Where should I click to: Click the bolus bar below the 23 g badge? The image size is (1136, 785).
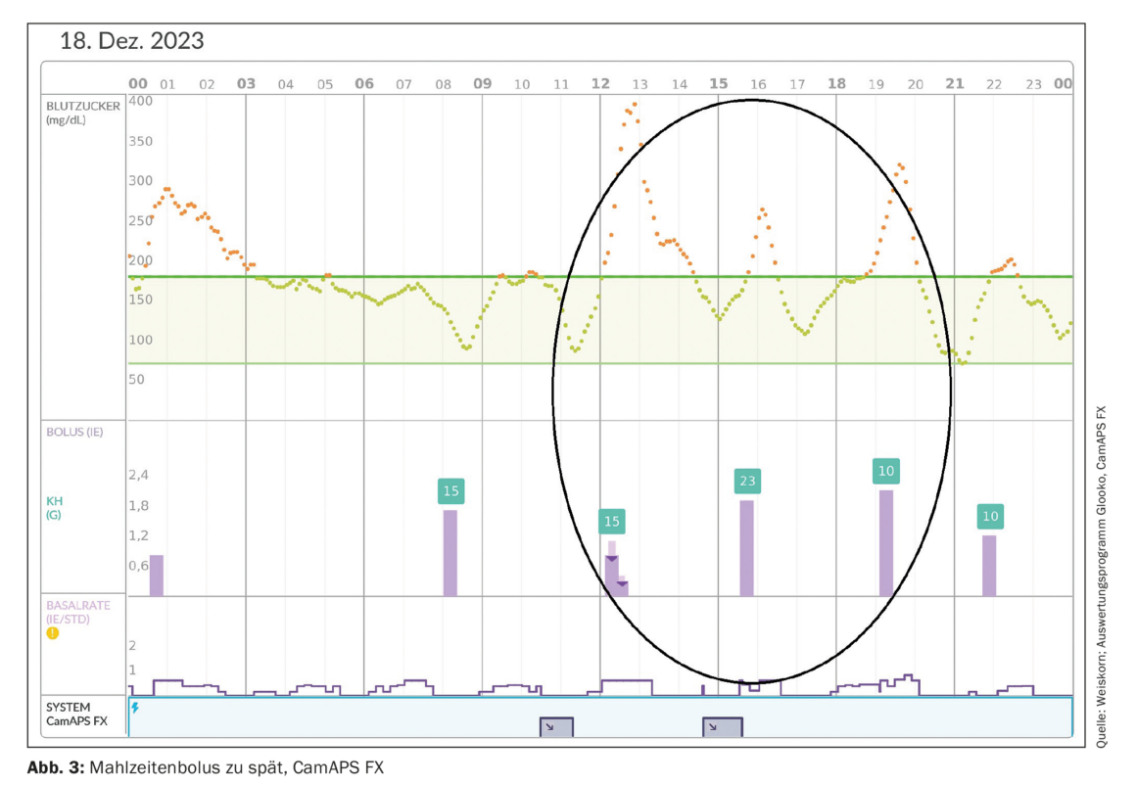[x=747, y=548]
